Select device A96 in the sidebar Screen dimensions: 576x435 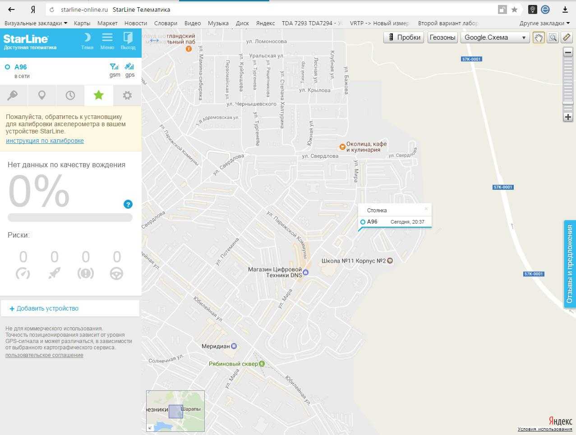[20, 67]
